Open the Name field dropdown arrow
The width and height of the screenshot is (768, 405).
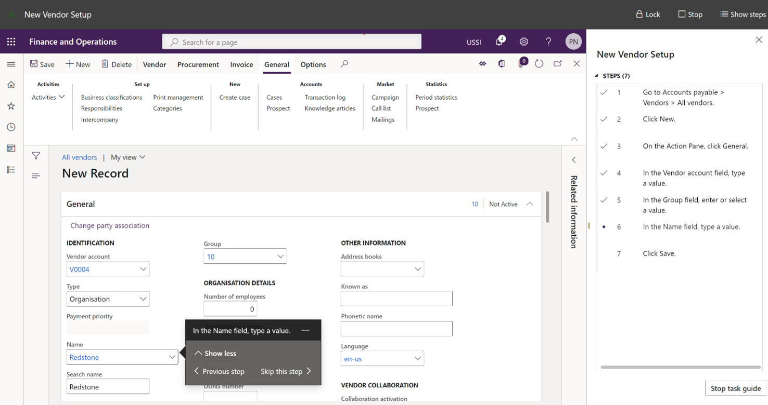pyautogui.click(x=172, y=357)
